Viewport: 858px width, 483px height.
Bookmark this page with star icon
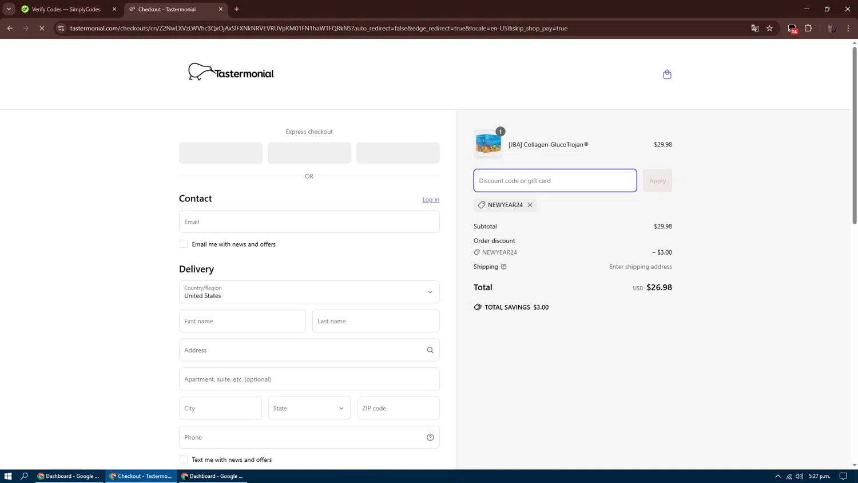point(769,28)
